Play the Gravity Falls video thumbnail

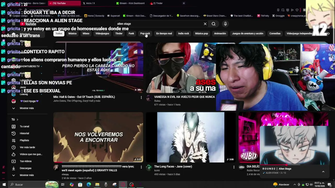98,137
